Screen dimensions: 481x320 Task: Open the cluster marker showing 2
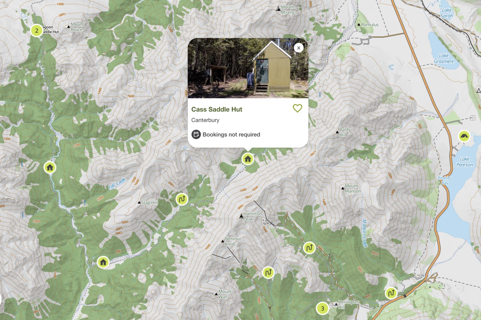point(37,30)
